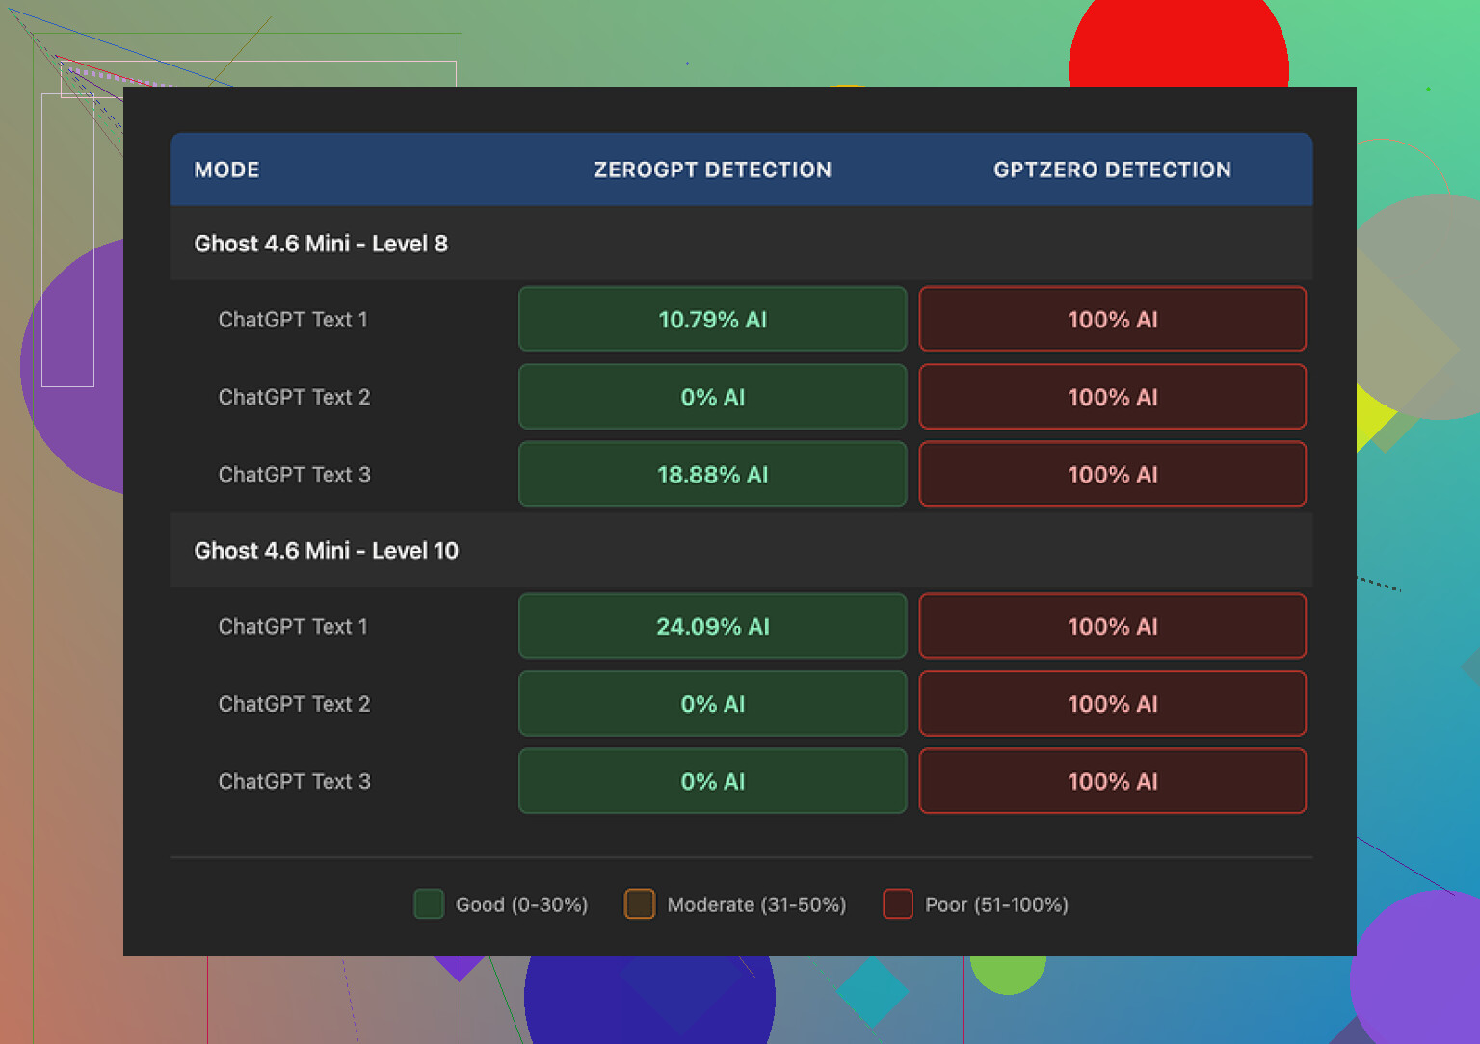Click the 18.88% AI result cell
Viewport: 1480px width, 1044px height.
(712, 475)
